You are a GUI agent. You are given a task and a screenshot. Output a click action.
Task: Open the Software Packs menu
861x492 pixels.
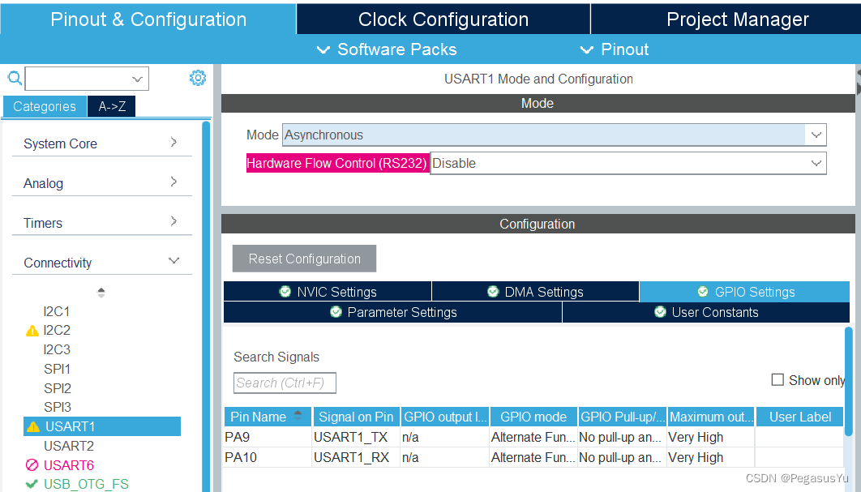[387, 49]
